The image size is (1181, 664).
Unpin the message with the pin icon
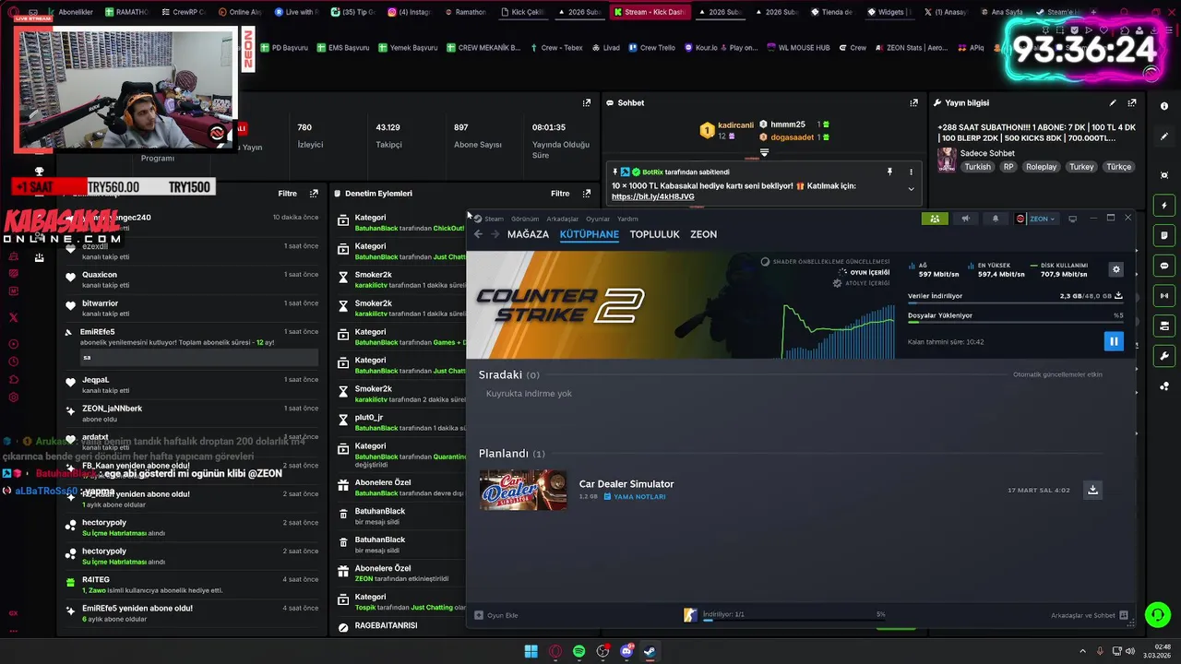coord(889,172)
